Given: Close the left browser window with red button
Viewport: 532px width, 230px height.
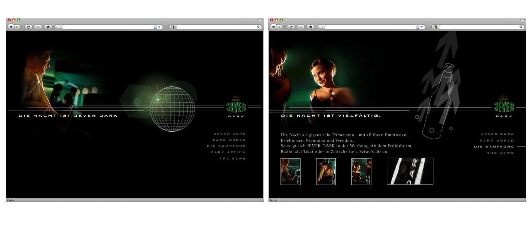Looking at the screenshot, I should click(9, 20).
